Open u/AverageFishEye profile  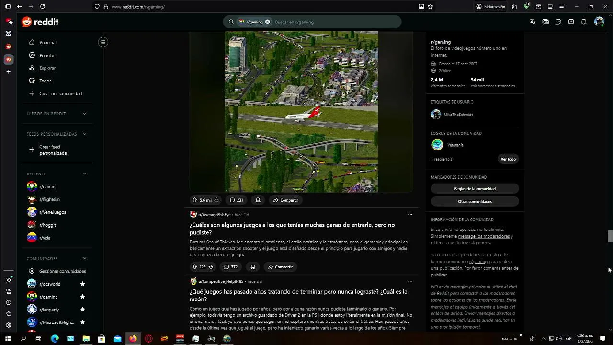pyautogui.click(x=214, y=215)
